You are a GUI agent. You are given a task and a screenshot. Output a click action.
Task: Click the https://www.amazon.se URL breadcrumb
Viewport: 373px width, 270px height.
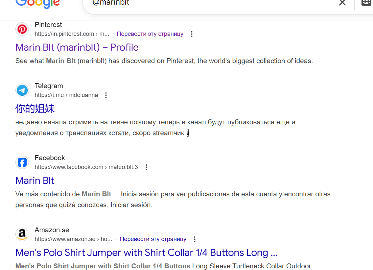click(73, 239)
